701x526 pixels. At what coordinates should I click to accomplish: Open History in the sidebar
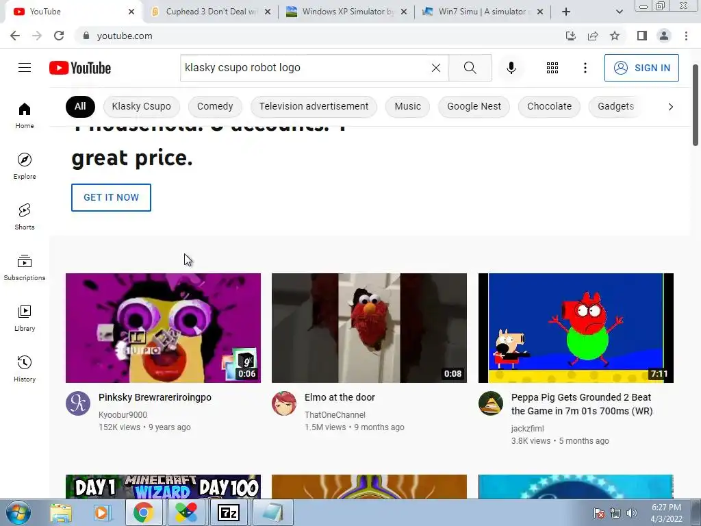[x=25, y=368]
